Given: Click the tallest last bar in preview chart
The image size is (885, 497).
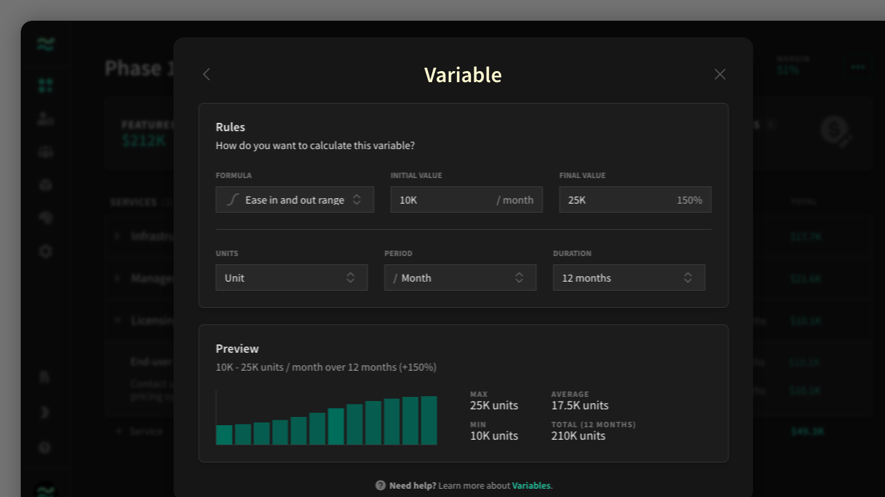Looking at the screenshot, I should [x=429, y=420].
